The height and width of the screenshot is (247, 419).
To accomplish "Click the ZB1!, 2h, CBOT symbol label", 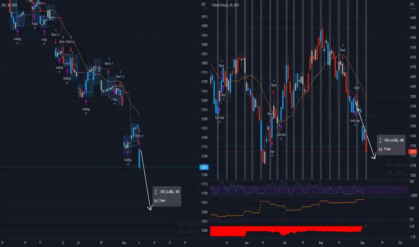I will pos(9,5).
